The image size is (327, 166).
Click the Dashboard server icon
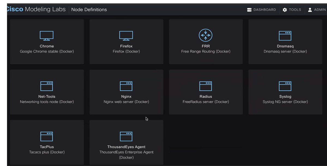pyautogui.click(x=249, y=10)
